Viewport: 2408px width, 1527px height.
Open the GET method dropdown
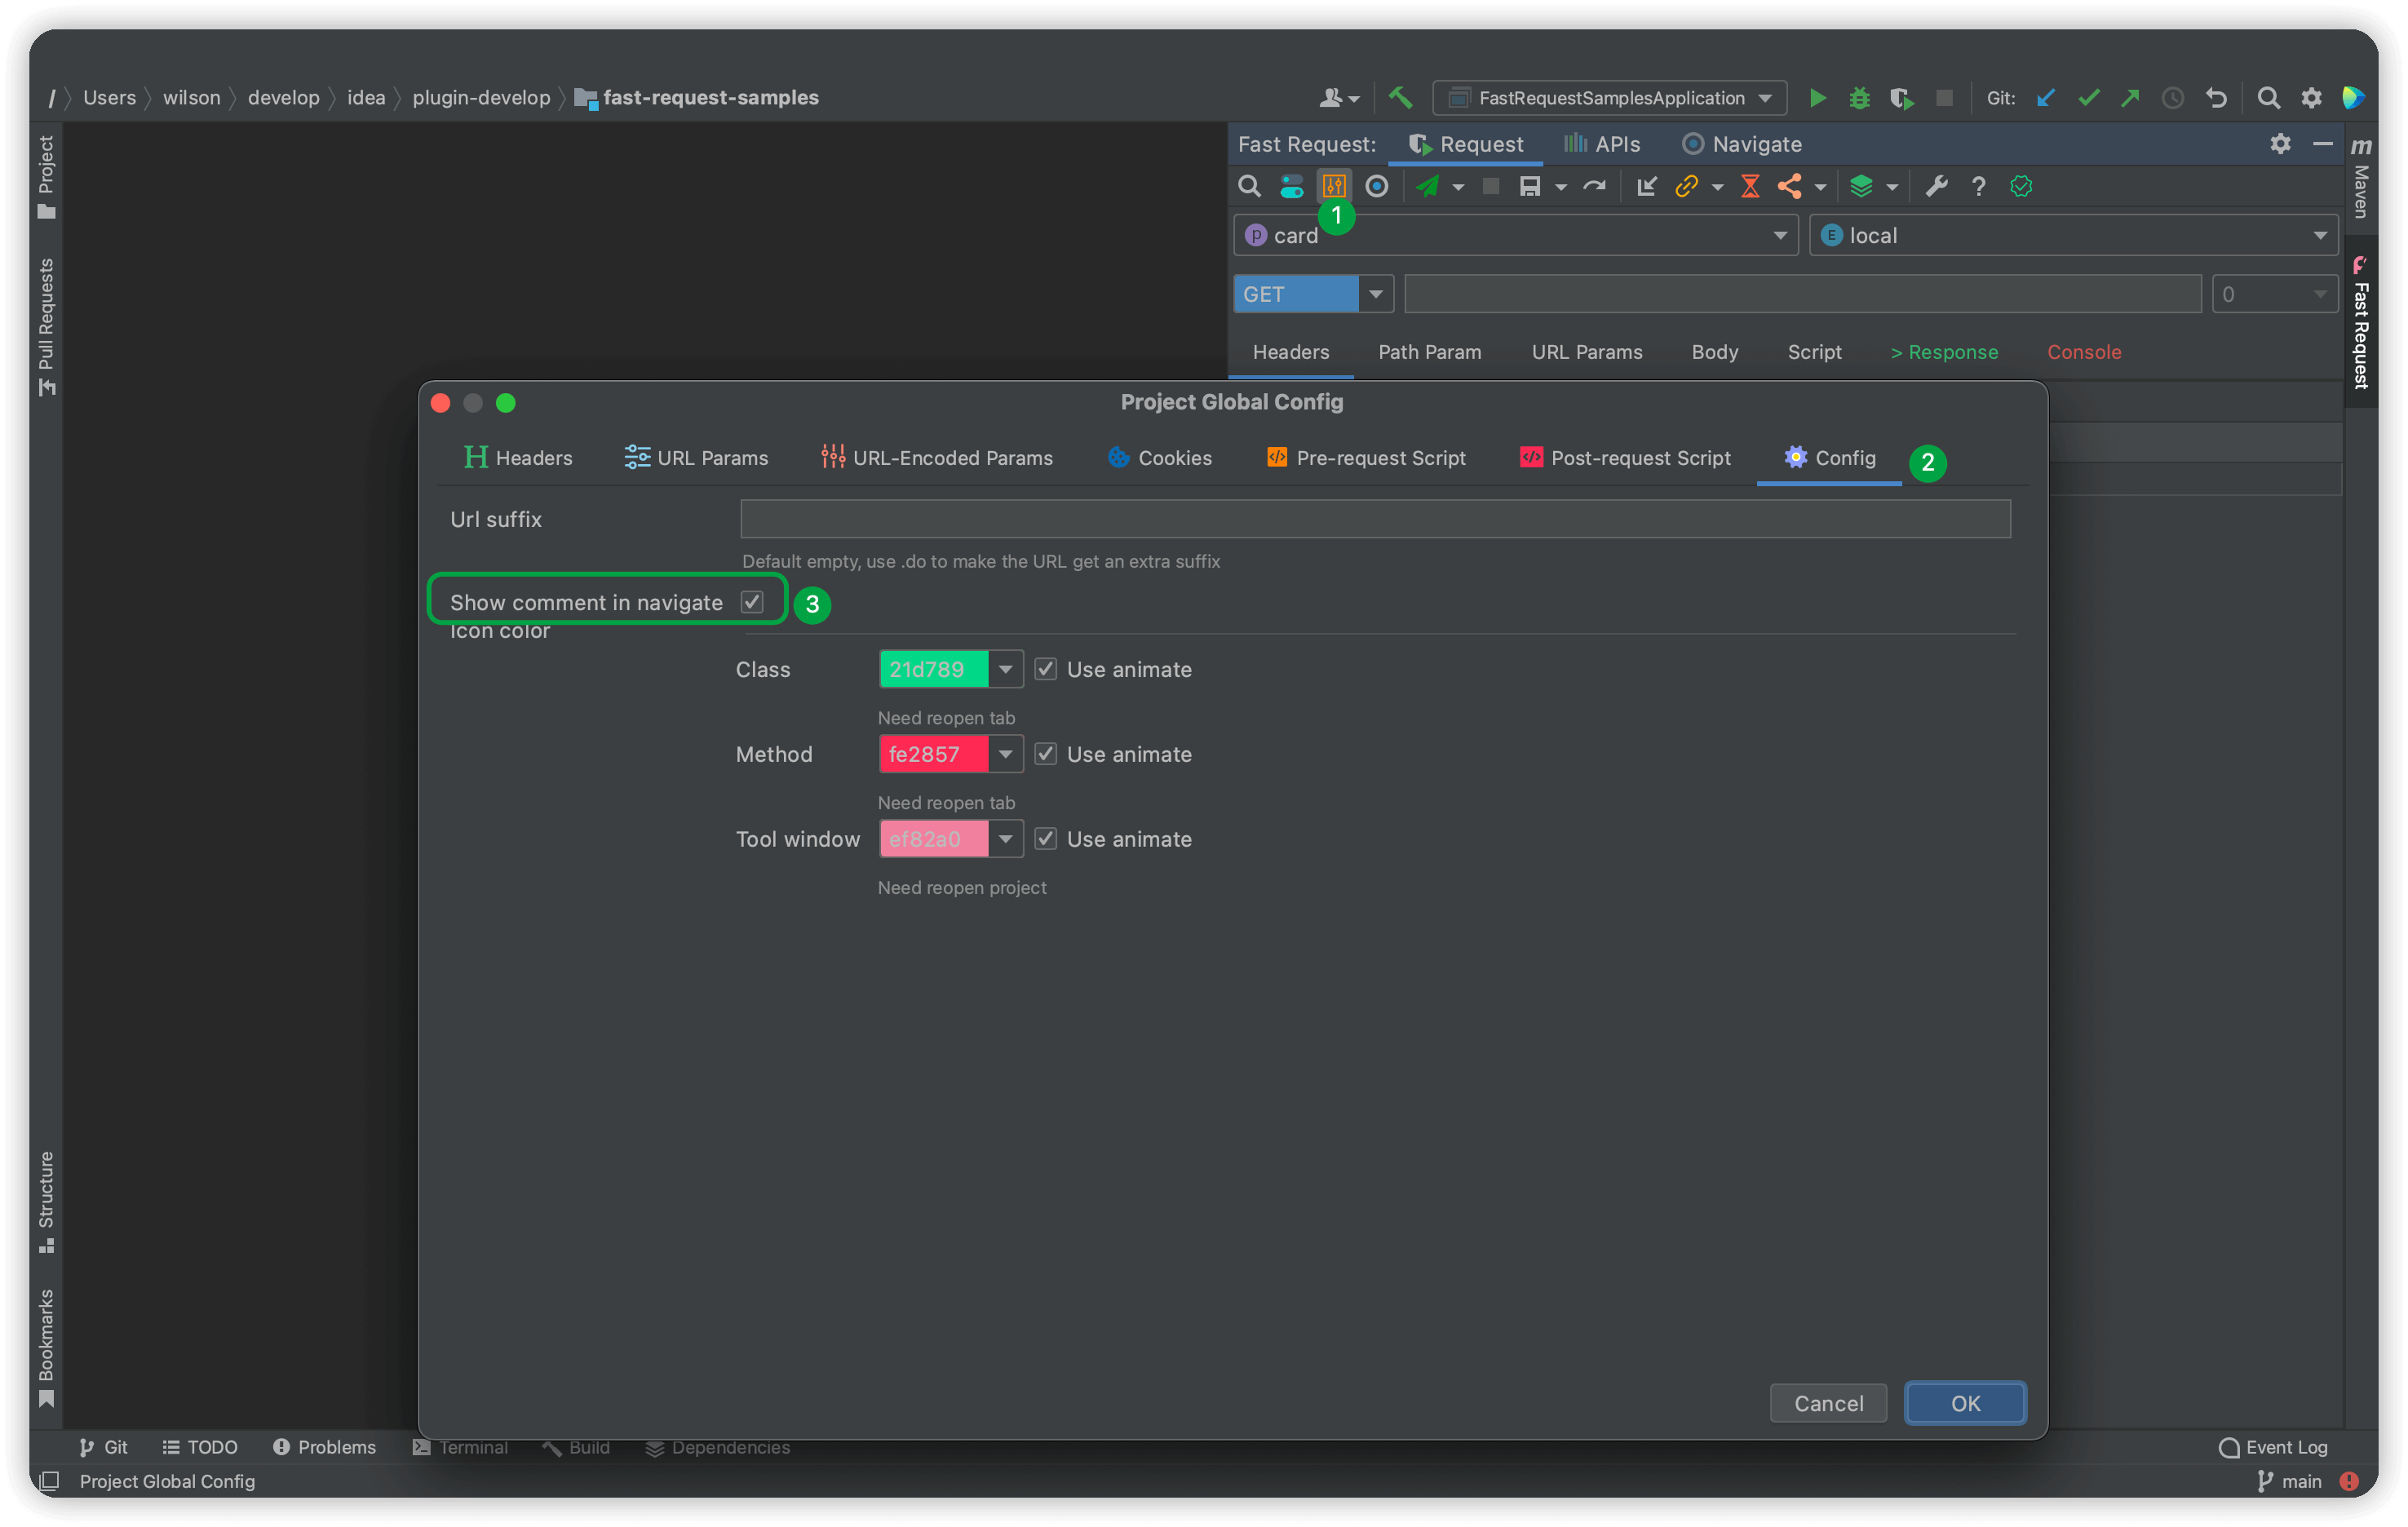(x=1376, y=293)
